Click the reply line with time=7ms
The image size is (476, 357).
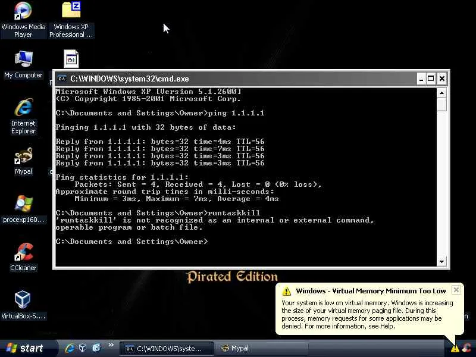click(160, 149)
